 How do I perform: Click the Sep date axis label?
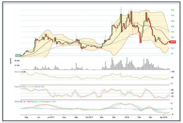[x=76, y=117]
